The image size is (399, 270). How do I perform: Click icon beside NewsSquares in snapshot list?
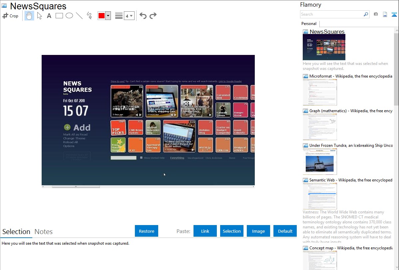pos(305,32)
